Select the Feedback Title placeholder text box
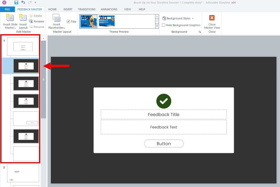280x187 pixels. coord(164,114)
